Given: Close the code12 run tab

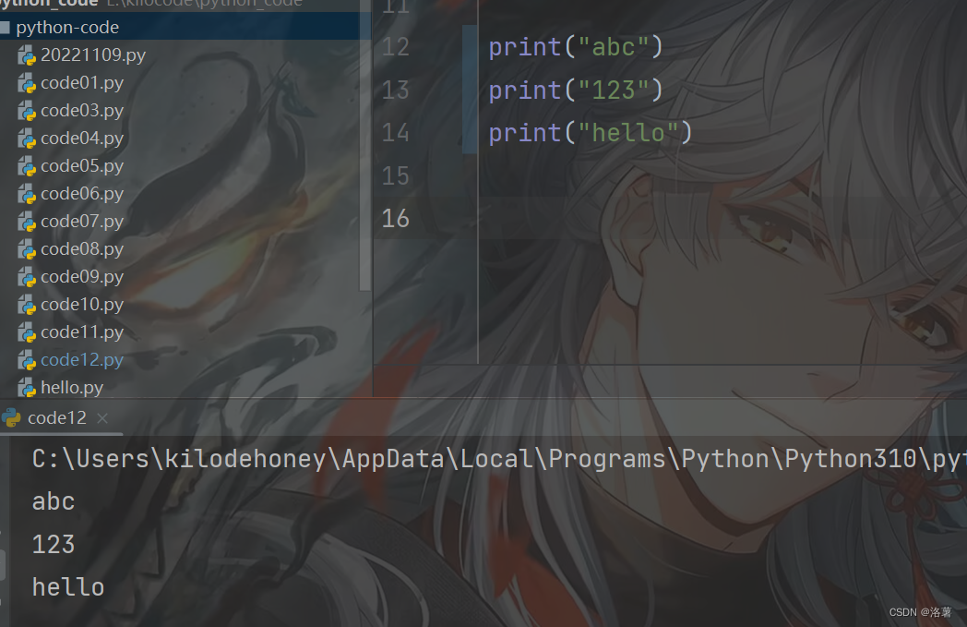Looking at the screenshot, I should 102,418.
